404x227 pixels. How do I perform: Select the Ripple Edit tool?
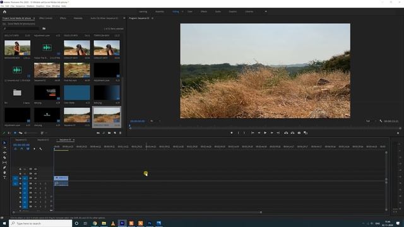coord(4,153)
